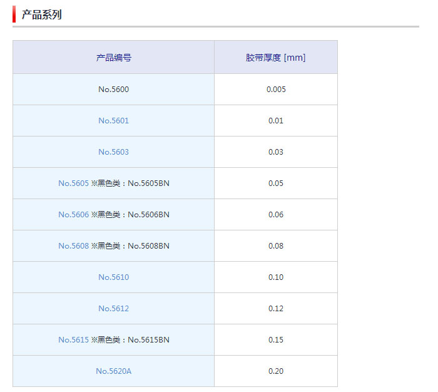Go to the No.5610 product page
438x392 pixels.
tap(113, 277)
